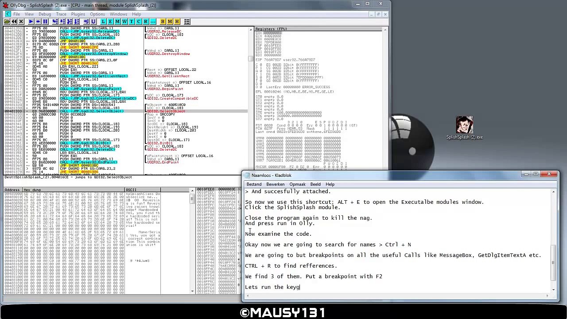The image size is (567, 319).
Task: Click the Kladblok vertical scrollbar thumb
Action: pos(554,263)
